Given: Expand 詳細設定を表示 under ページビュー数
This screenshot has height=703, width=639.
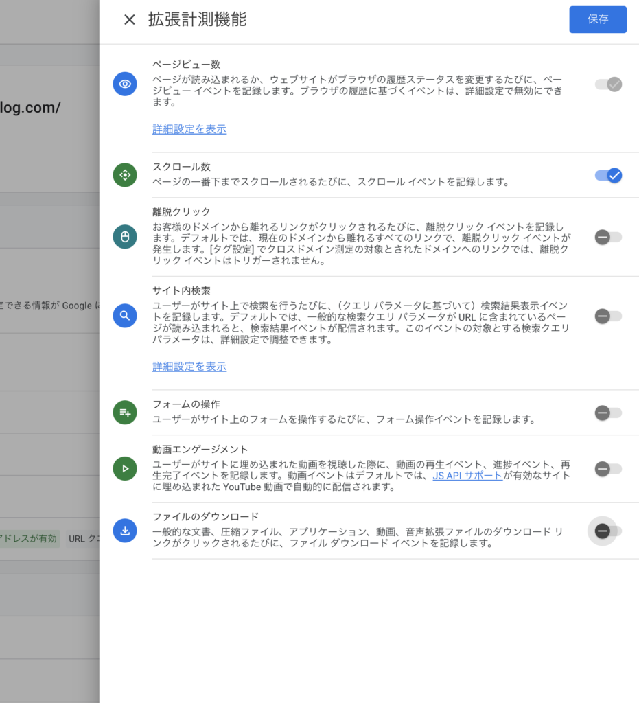Looking at the screenshot, I should click(189, 129).
